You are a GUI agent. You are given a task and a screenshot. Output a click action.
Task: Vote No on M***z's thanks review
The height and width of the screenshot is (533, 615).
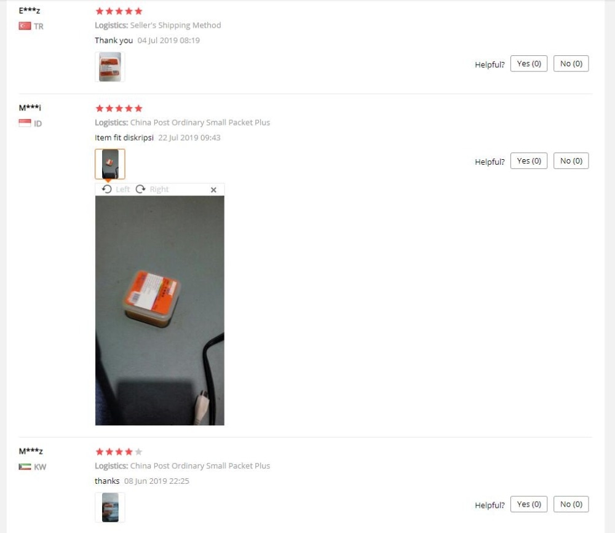[571, 504]
